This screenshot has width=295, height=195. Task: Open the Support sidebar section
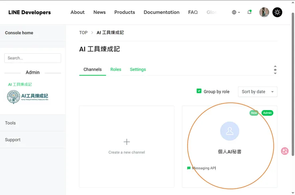(x=33, y=140)
